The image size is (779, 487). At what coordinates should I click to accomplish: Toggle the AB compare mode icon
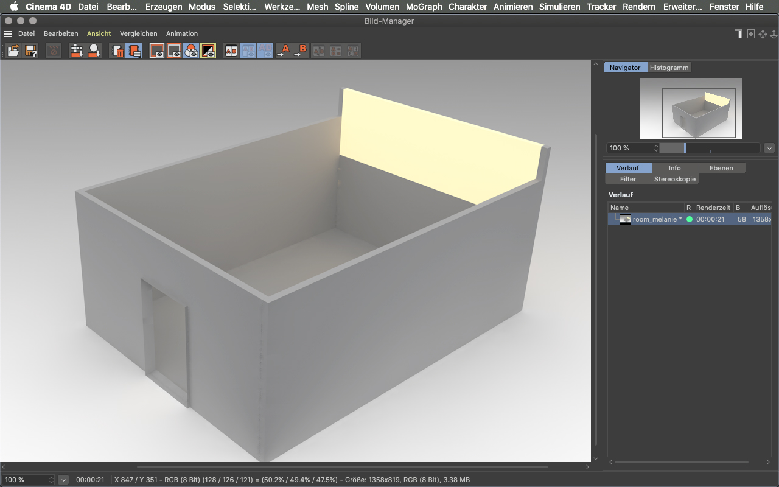point(231,51)
